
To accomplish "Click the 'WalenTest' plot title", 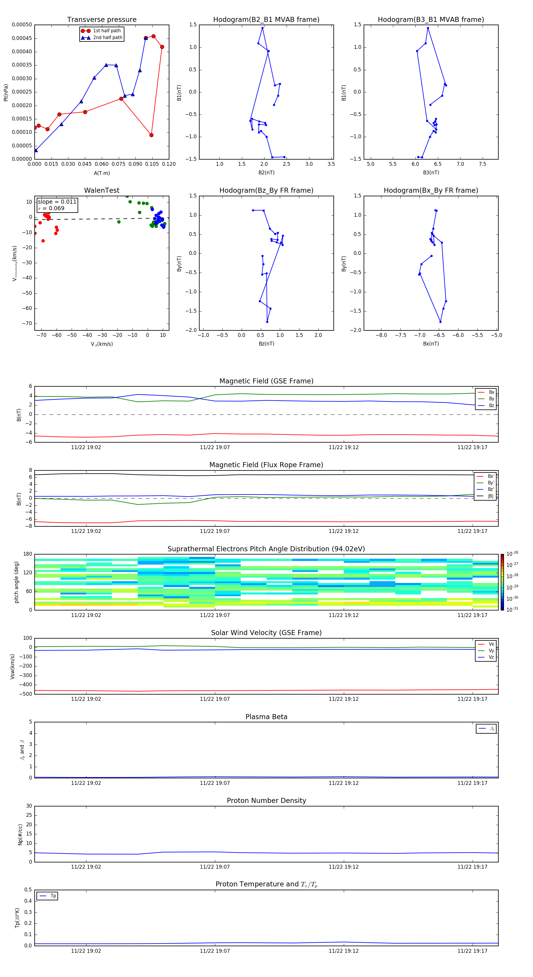I will click(102, 190).
